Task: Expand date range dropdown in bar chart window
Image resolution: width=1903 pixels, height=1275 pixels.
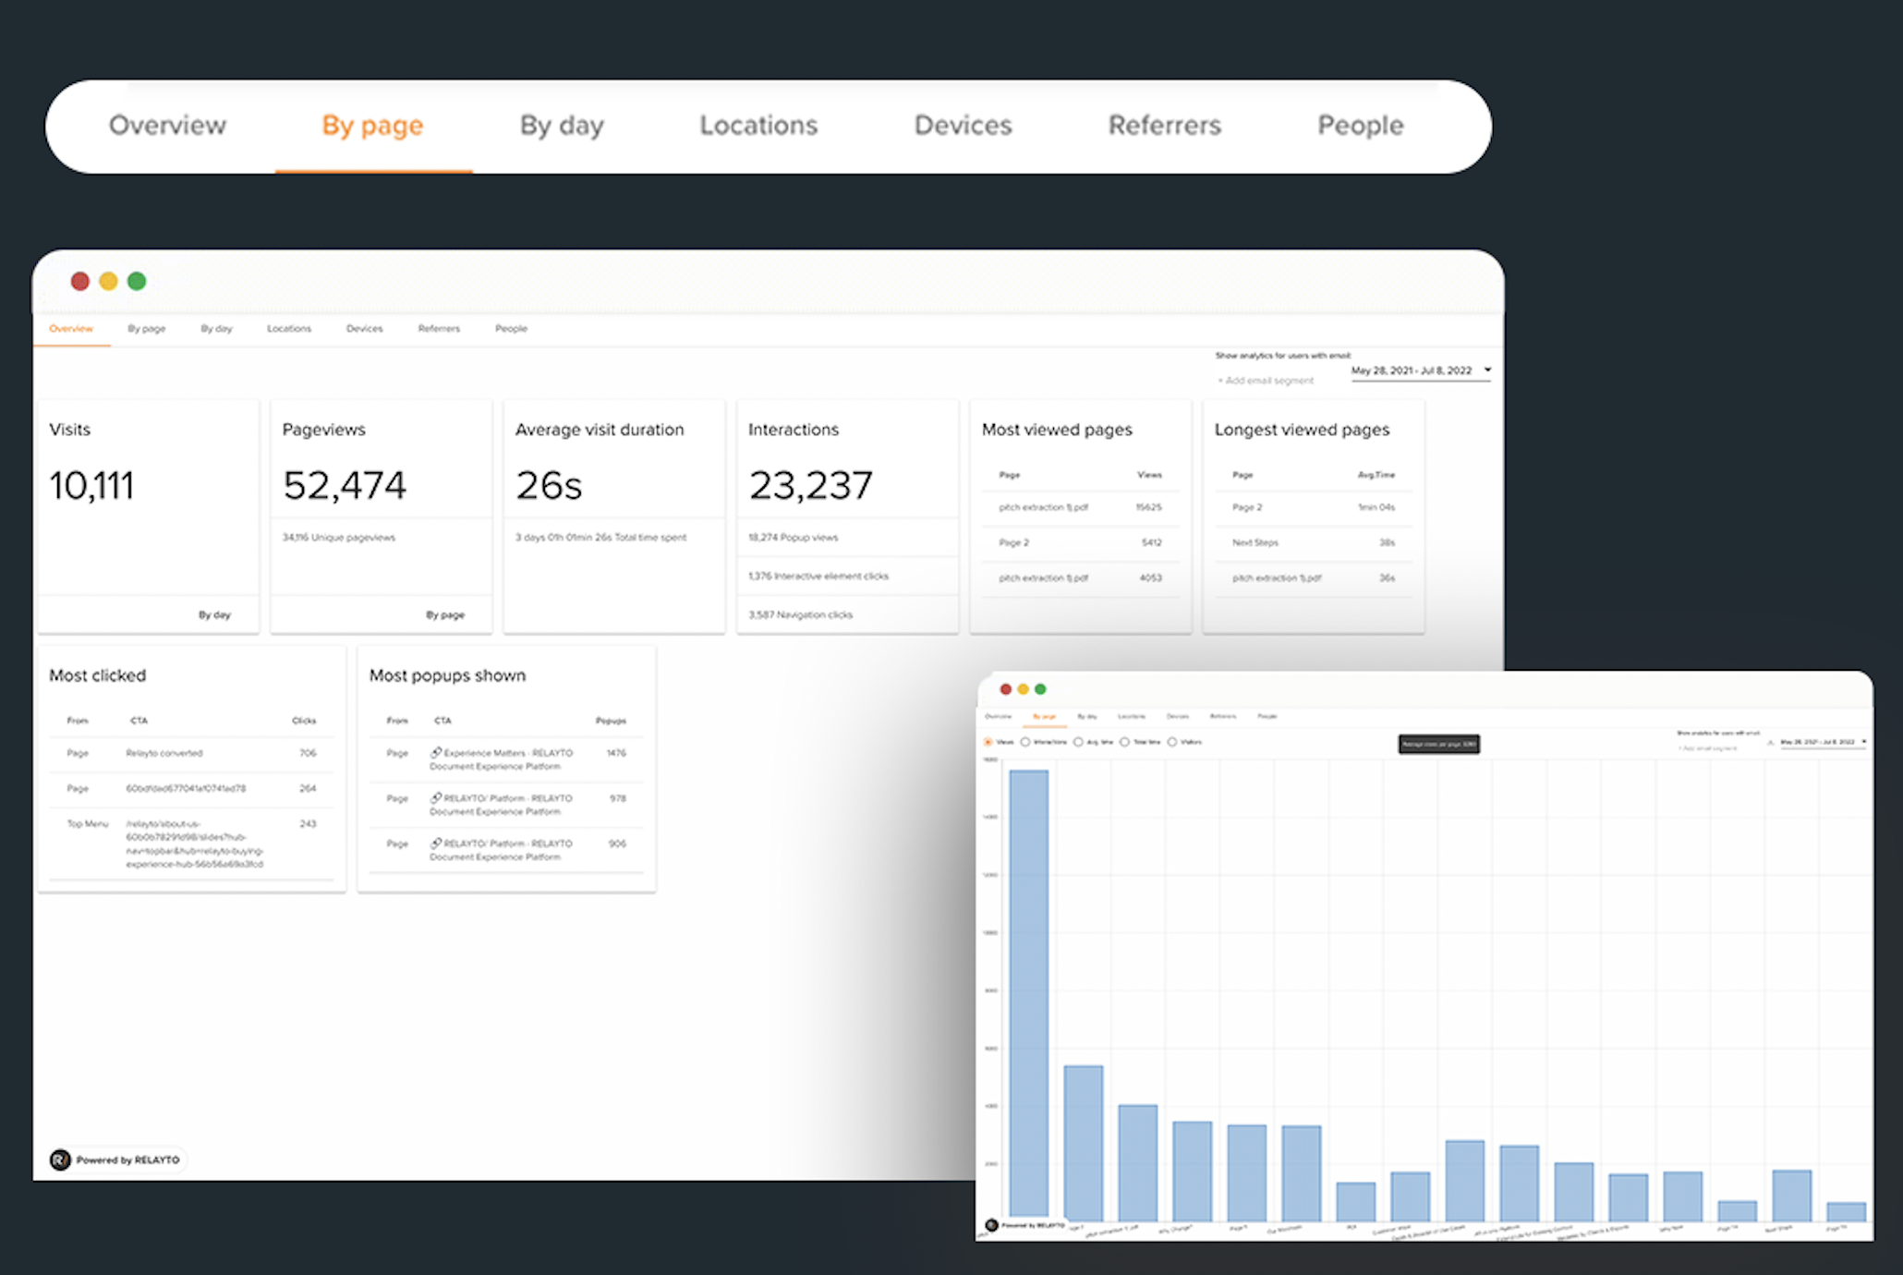Action: [x=1823, y=742]
